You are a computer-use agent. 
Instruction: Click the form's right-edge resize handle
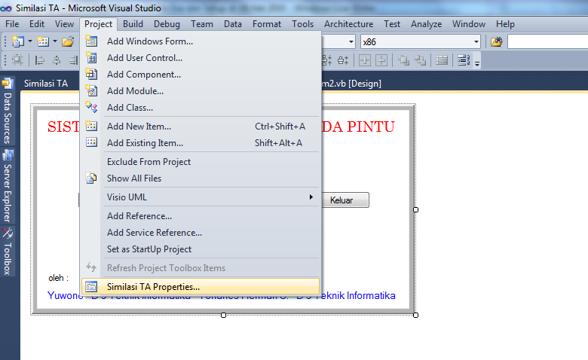click(x=415, y=210)
